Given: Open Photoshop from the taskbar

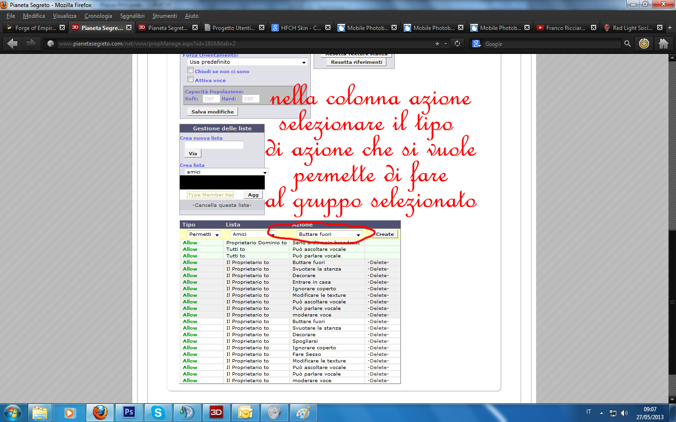Looking at the screenshot, I should pos(129,413).
